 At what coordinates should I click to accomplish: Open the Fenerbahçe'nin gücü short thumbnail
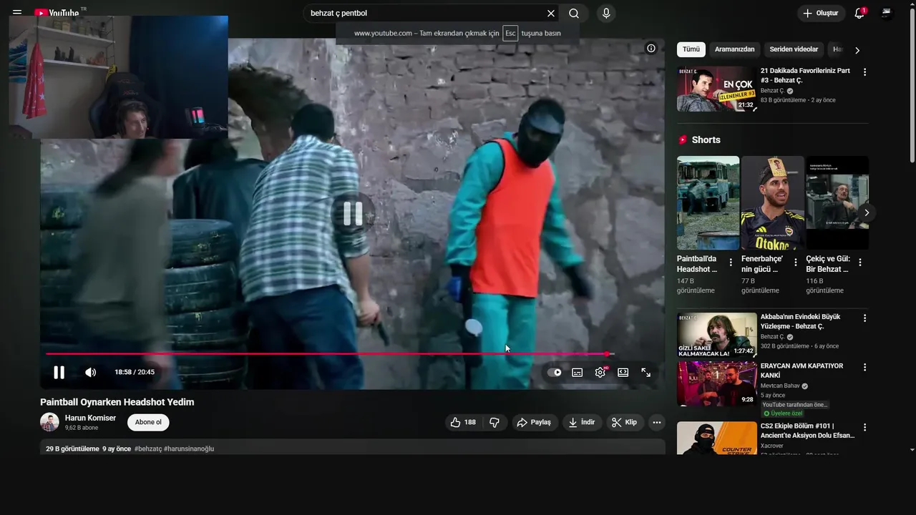tap(772, 202)
